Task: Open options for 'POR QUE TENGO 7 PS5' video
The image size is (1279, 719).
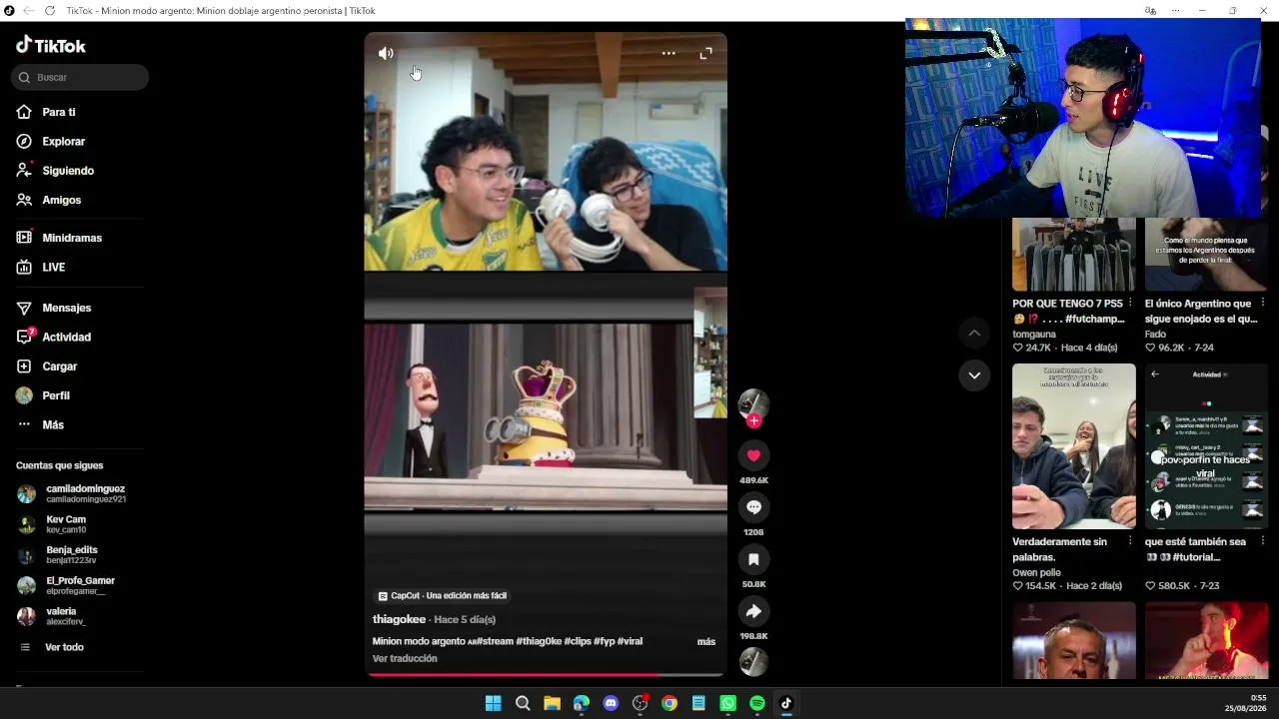Action: point(1130,303)
